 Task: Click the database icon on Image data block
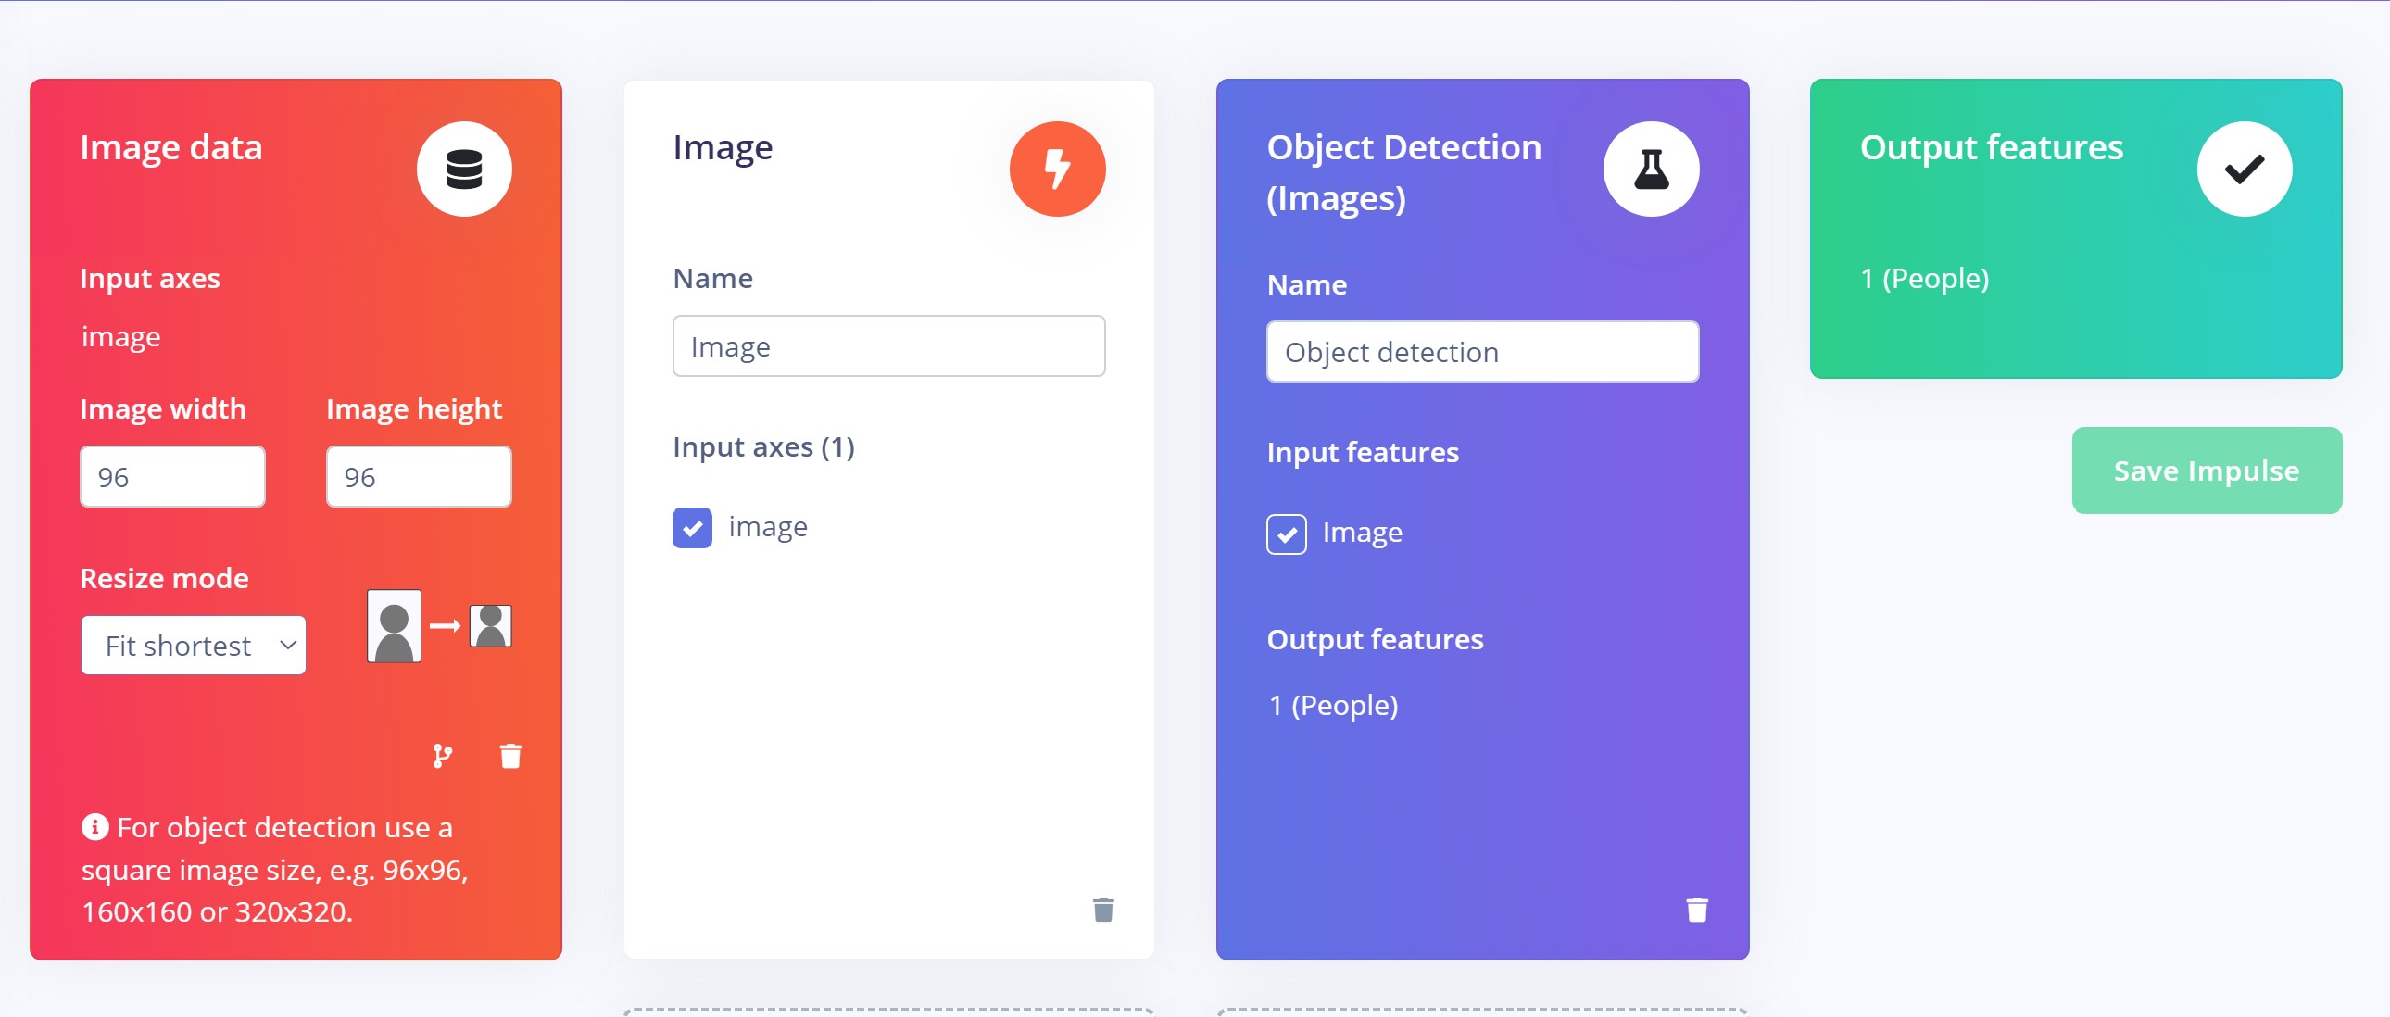(464, 169)
